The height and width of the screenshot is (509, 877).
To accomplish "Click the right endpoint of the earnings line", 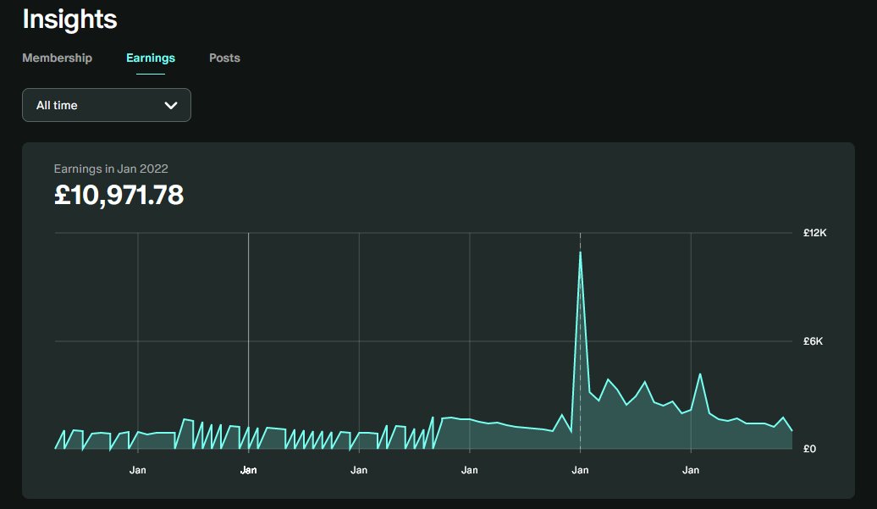I will coord(792,430).
